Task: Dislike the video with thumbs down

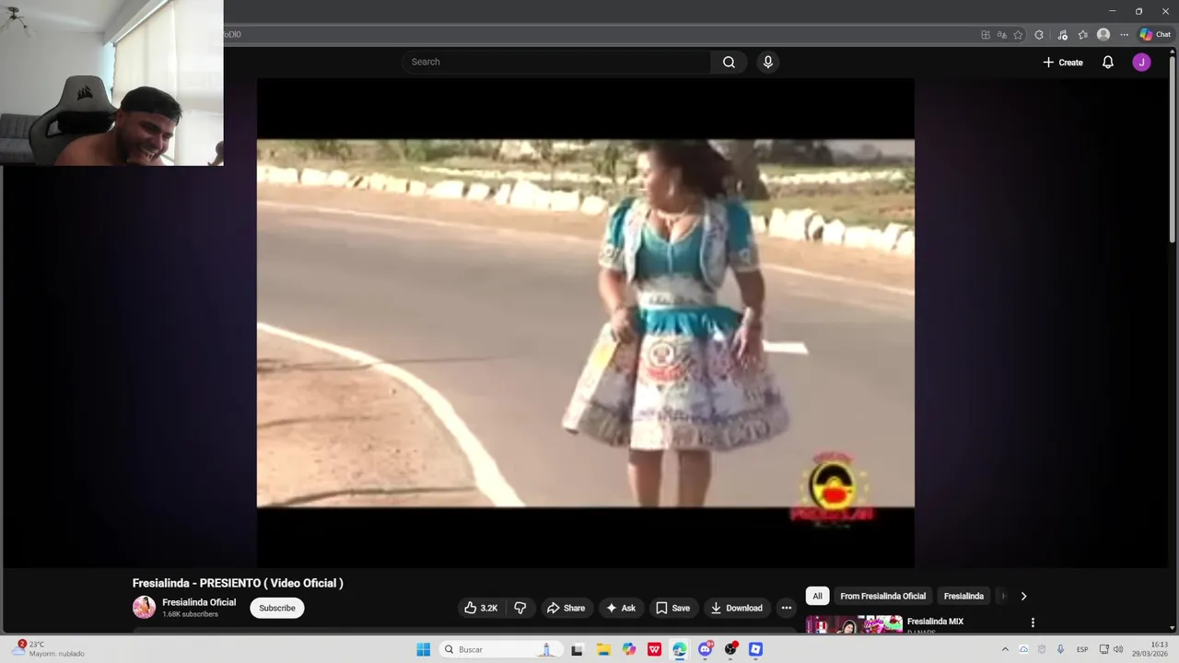Action: (520, 608)
